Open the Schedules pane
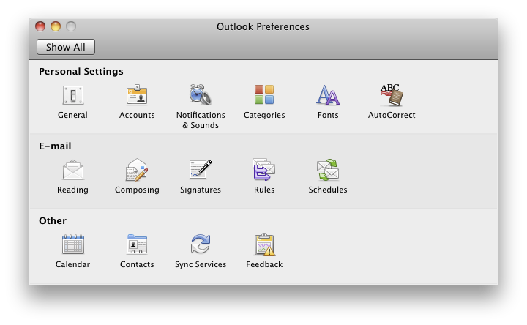 [x=328, y=171]
